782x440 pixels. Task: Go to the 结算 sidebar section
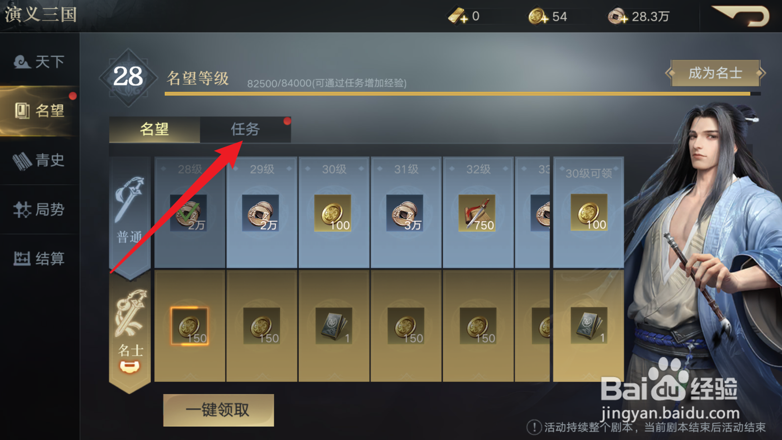pos(40,258)
